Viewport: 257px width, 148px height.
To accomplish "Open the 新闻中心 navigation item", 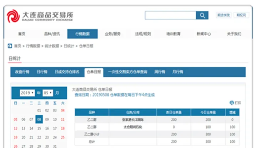I will [x=204, y=34].
